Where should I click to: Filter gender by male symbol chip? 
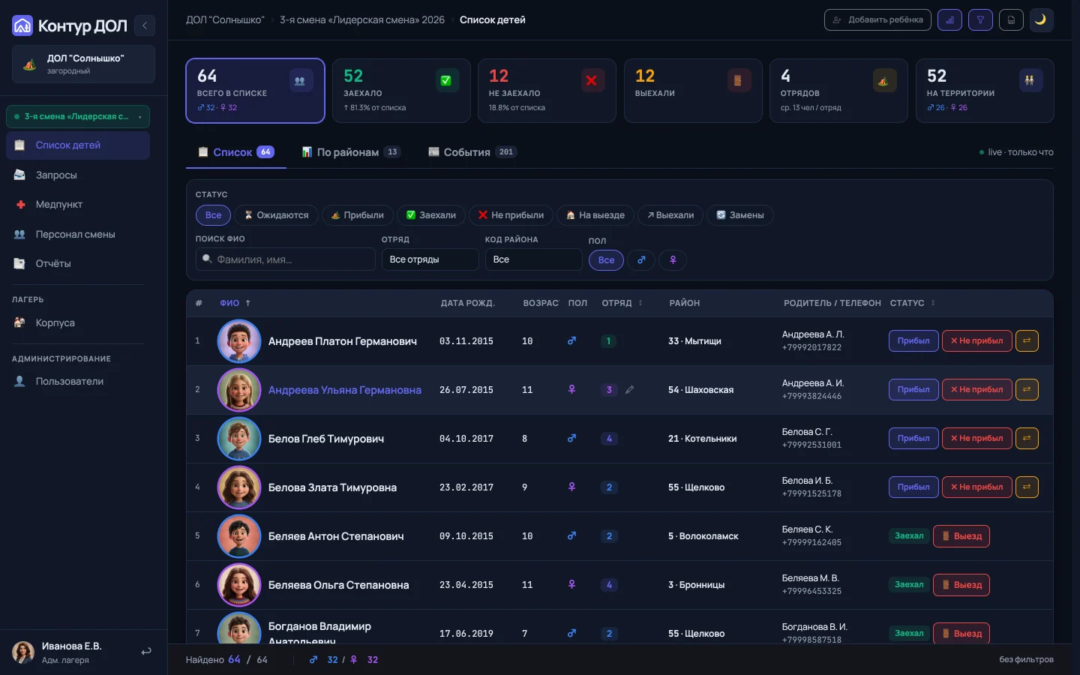click(641, 260)
